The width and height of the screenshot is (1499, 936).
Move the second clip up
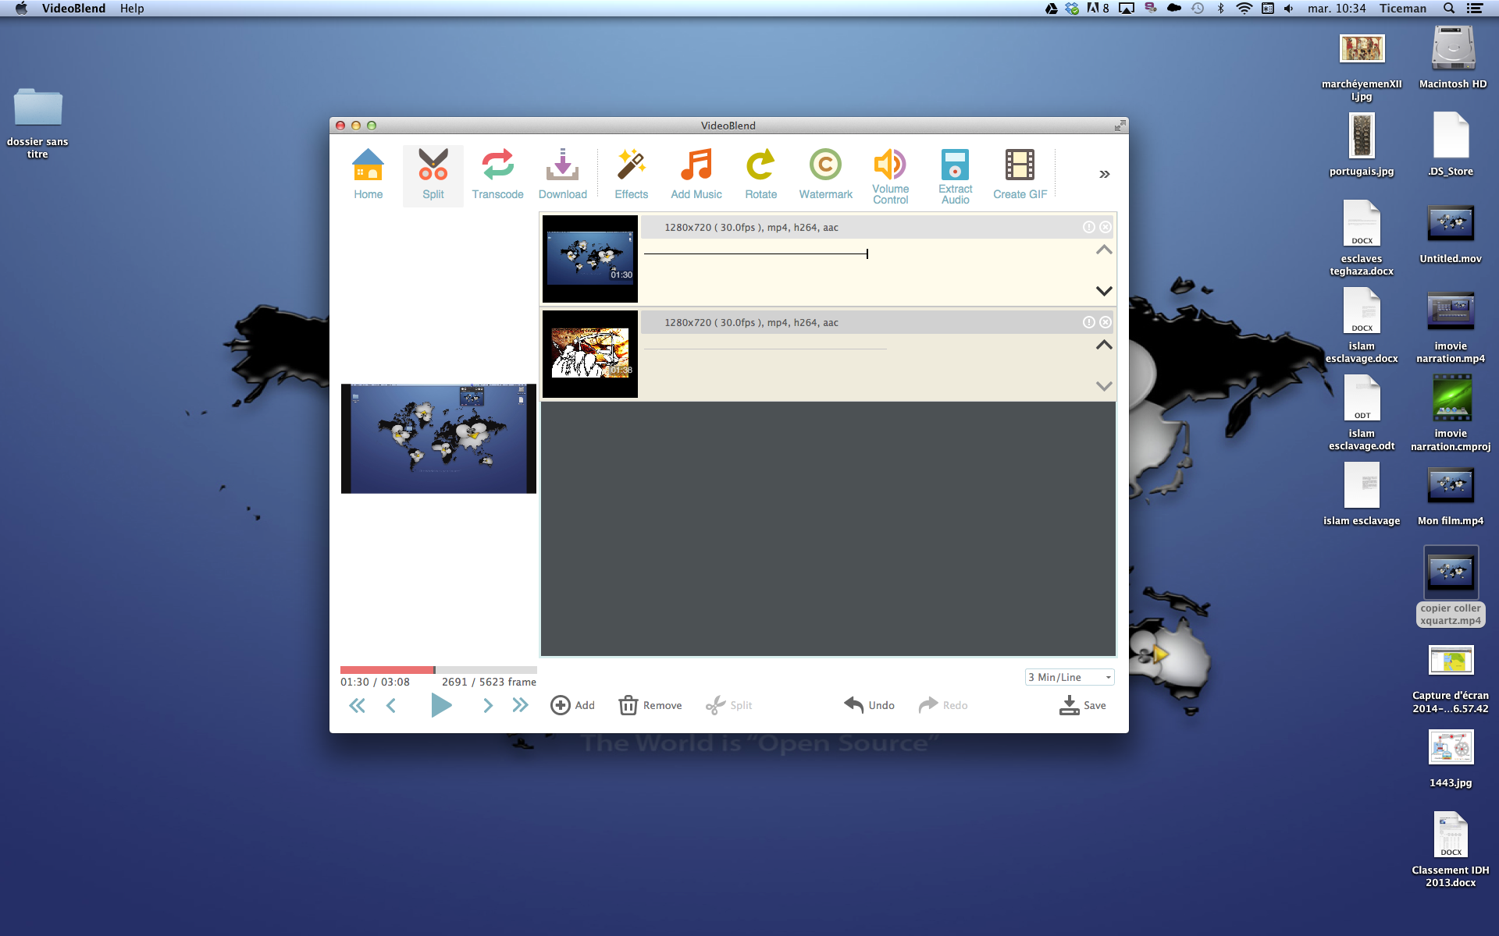tap(1104, 345)
